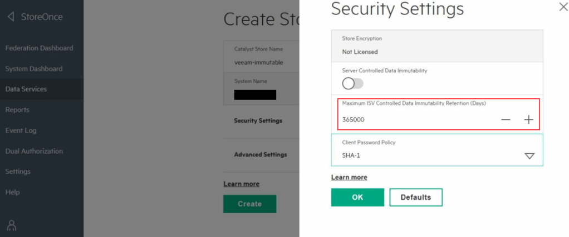
Task: Increase immutability retention days with plus
Action: 528,119
